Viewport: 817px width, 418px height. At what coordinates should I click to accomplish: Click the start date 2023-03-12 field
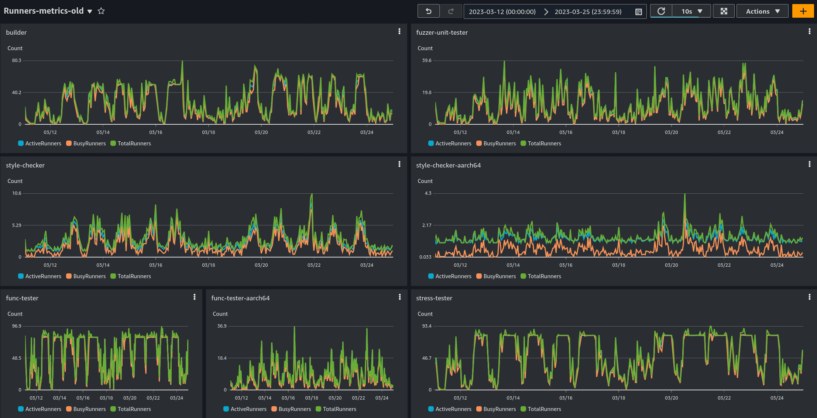click(x=502, y=12)
